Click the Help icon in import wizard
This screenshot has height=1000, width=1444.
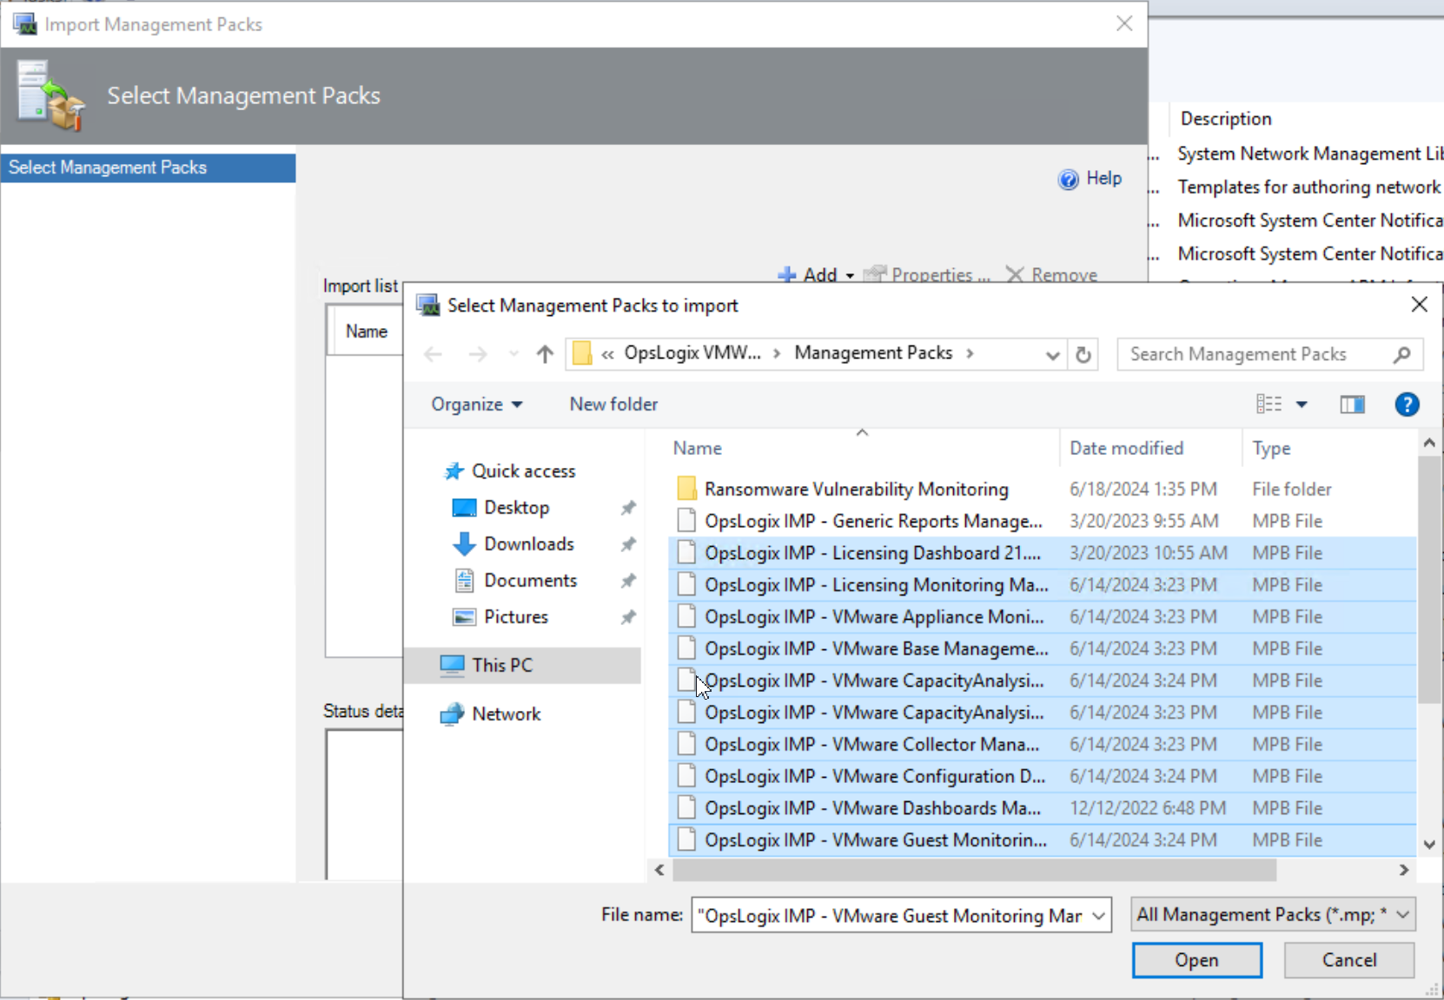[x=1069, y=179]
